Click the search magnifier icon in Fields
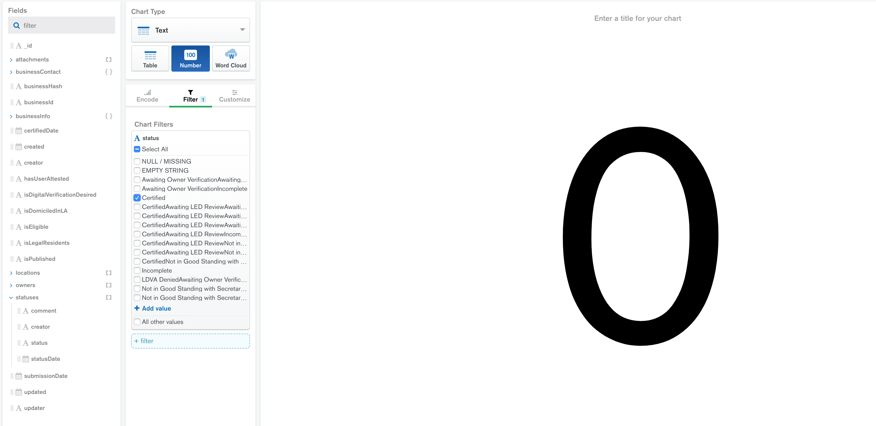The image size is (876, 426). 16,25
